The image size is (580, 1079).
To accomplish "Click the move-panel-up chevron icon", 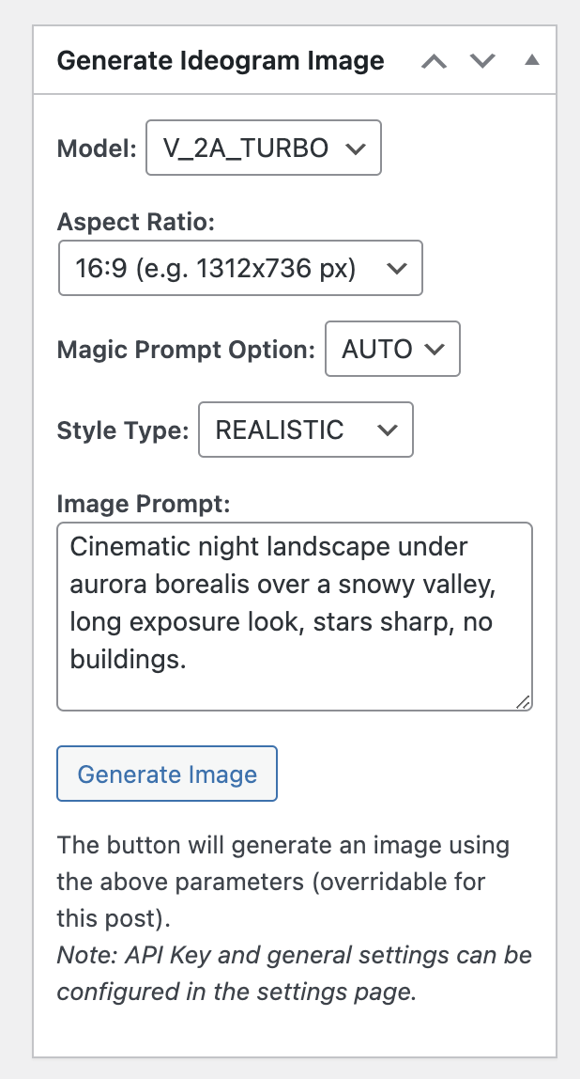I will pyautogui.click(x=434, y=60).
